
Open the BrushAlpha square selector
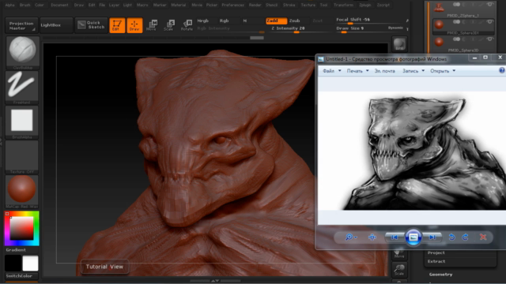click(22, 122)
